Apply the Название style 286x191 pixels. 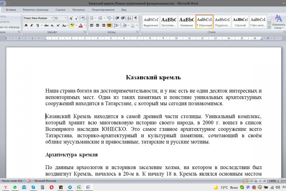[x=186, y=21]
